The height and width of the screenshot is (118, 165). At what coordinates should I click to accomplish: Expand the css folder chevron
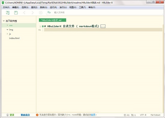7,25
